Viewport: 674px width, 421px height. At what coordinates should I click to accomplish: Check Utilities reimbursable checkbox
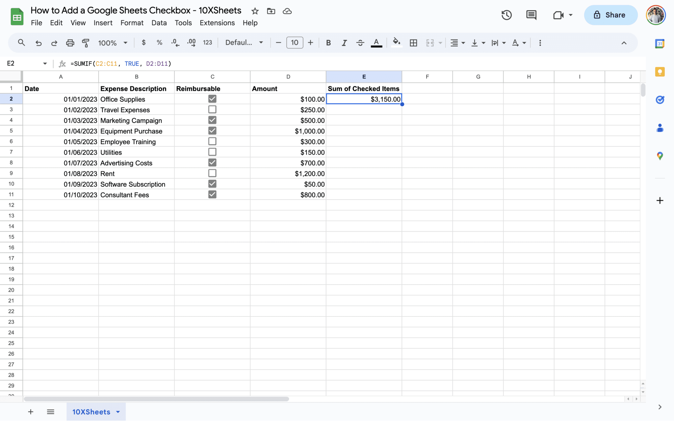[212, 152]
